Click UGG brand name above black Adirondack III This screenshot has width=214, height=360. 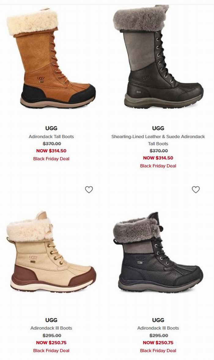pos(158,320)
